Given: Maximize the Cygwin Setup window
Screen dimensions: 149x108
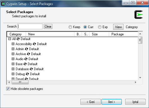Looking at the screenshot, I should point(133,3).
